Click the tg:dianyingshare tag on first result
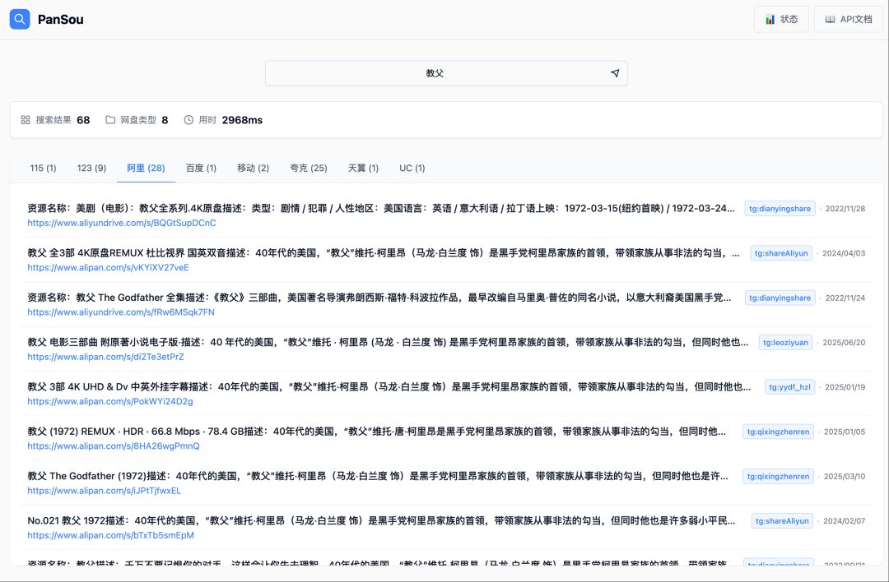Image resolution: width=889 pixels, height=582 pixels. pos(780,208)
